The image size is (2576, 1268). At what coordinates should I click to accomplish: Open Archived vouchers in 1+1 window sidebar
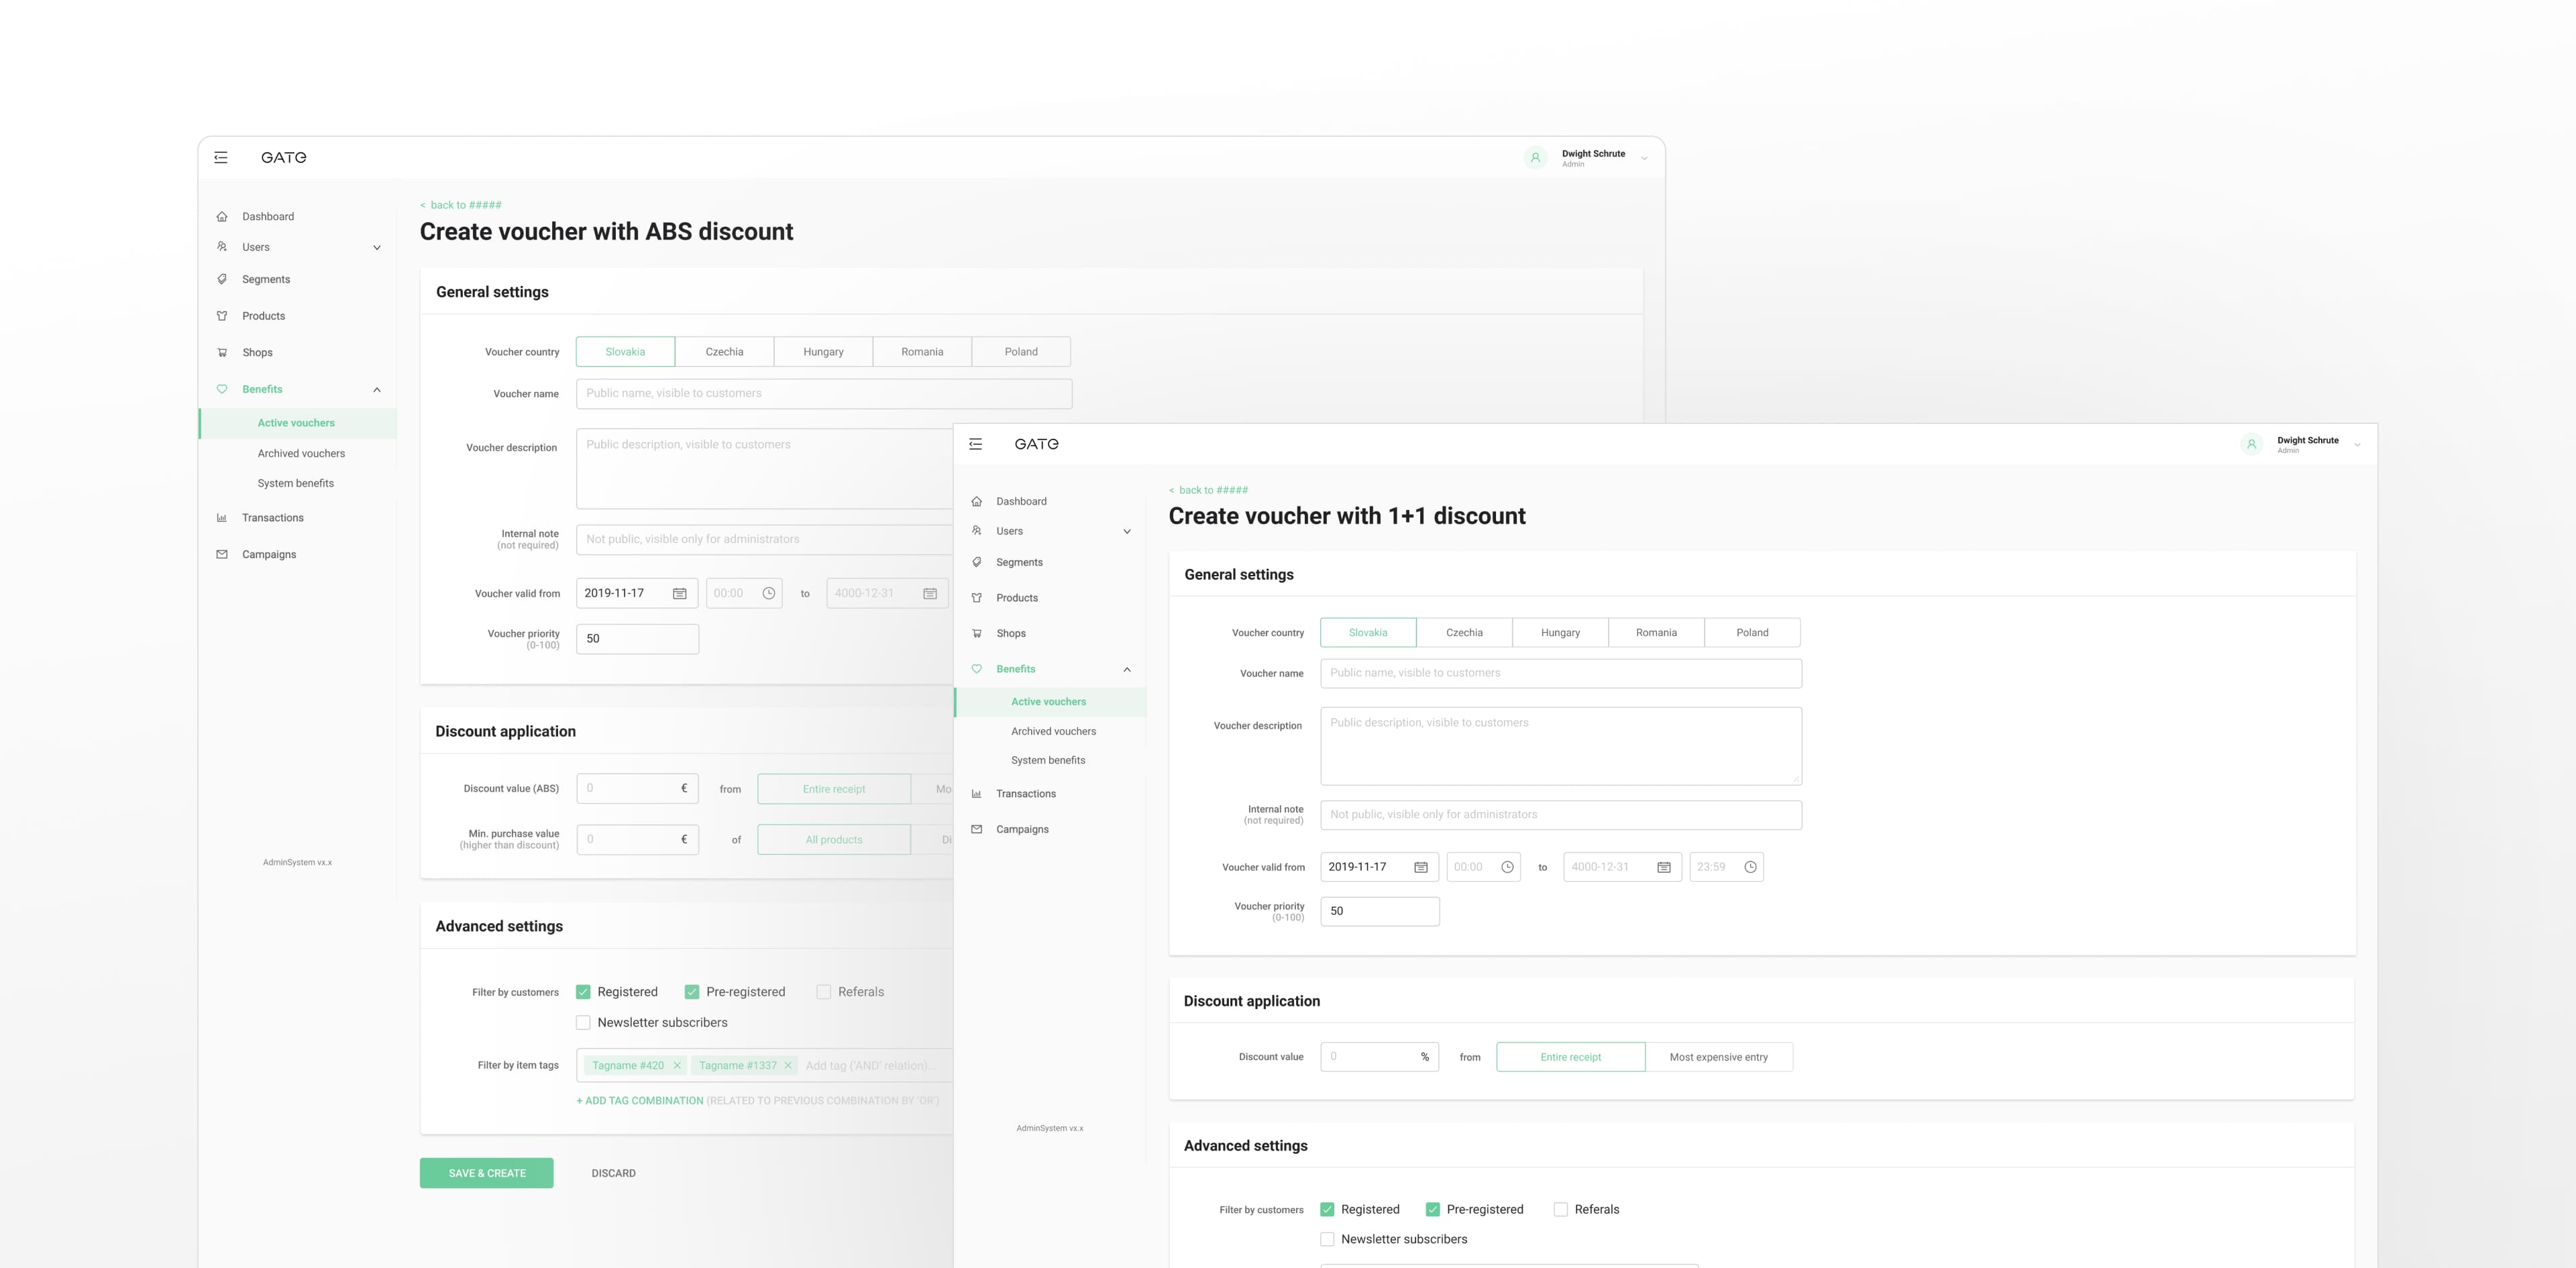click(x=1053, y=731)
